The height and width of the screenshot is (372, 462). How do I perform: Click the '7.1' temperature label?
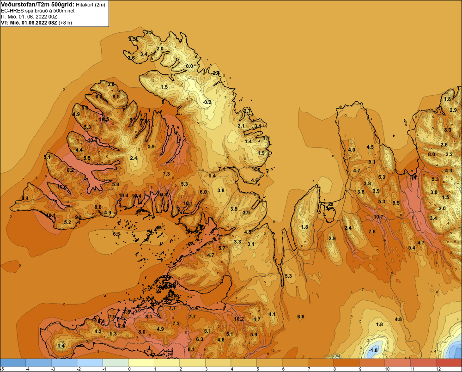[x=222, y=169]
